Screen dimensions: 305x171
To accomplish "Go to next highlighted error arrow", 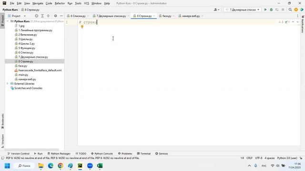I will point(297,22).
